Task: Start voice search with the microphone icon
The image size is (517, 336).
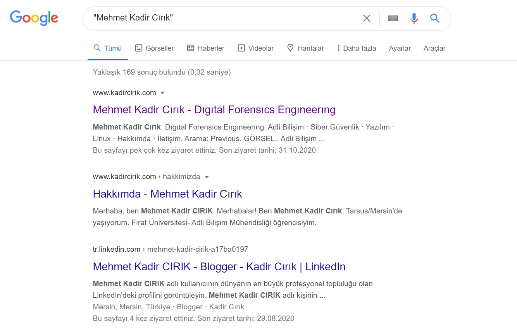Action: tap(414, 18)
